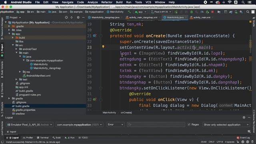The width and height of the screenshot is (256, 144).
Task: Open the Project view mode dropdown
Action: [x=14, y=18]
